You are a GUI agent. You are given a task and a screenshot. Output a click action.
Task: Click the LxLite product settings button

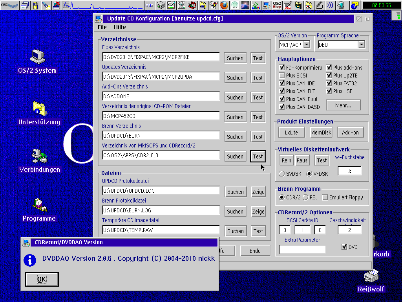coord(292,133)
